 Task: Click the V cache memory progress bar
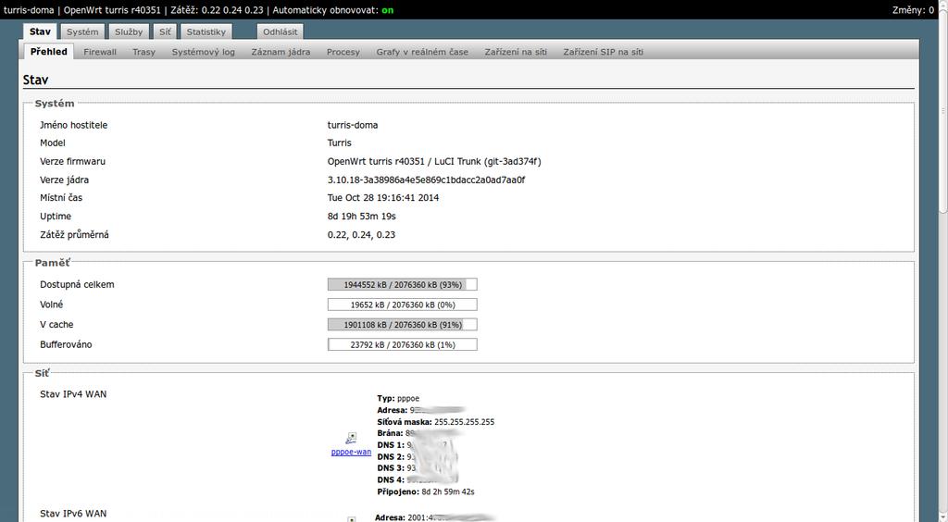[402, 325]
